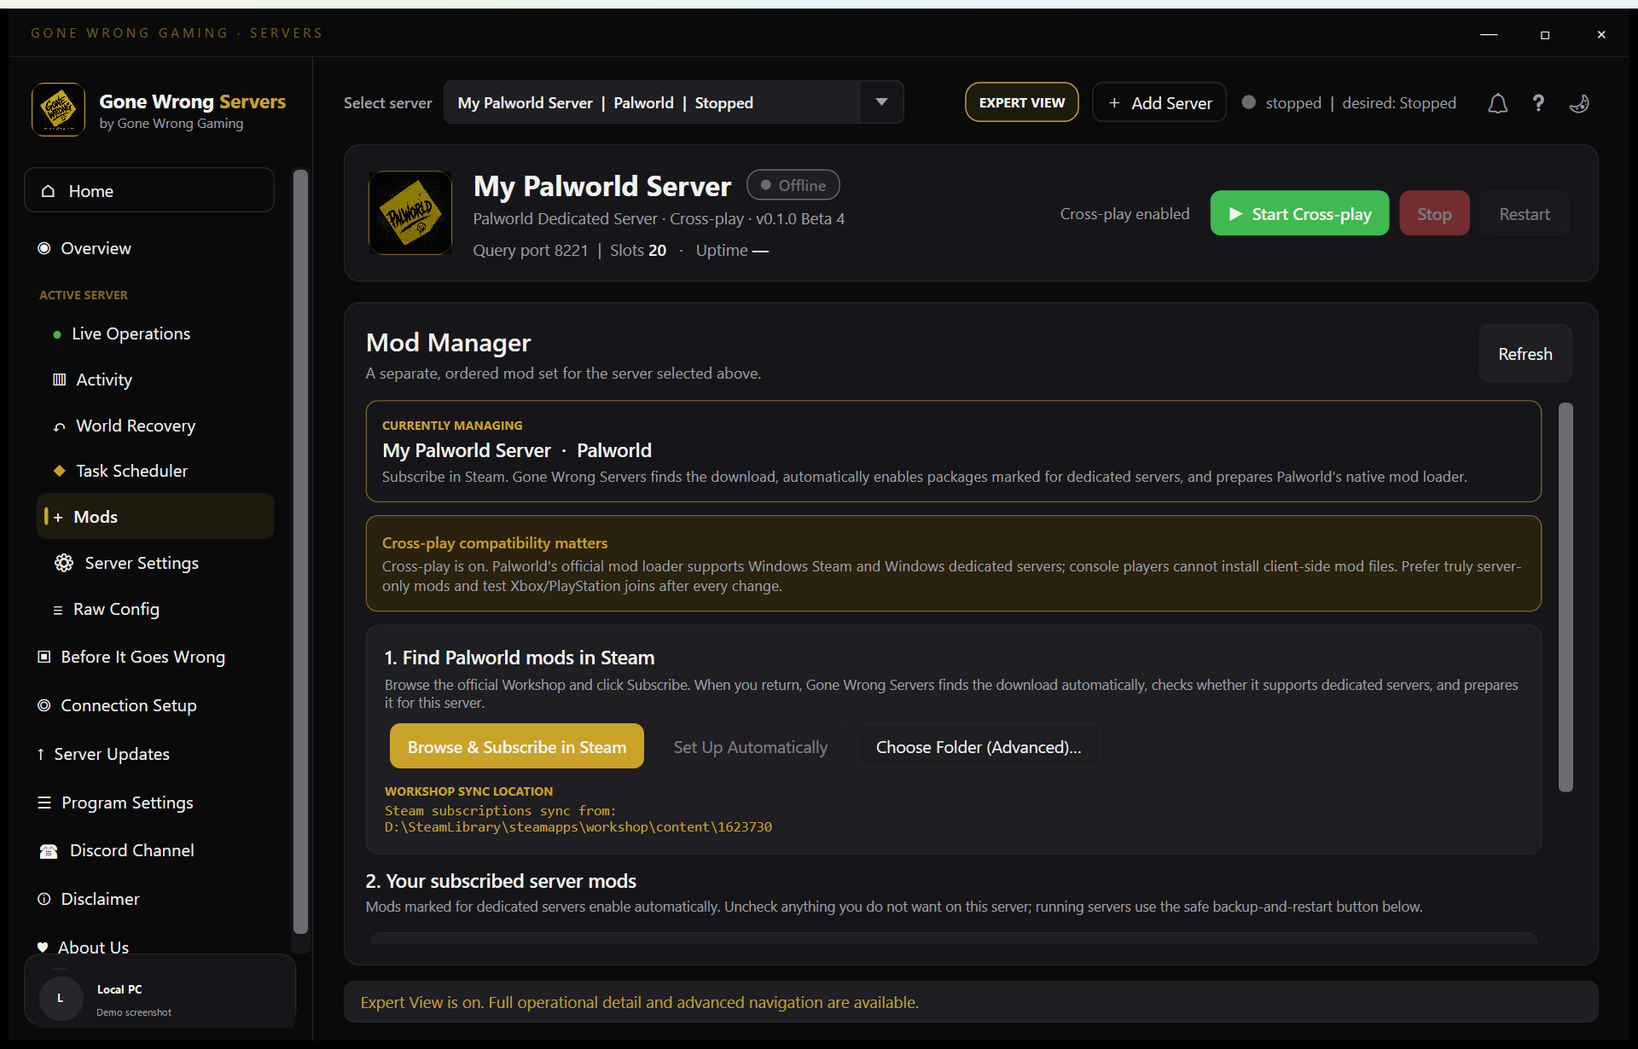Click the Task Scheduler diamond icon

(x=59, y=471)
